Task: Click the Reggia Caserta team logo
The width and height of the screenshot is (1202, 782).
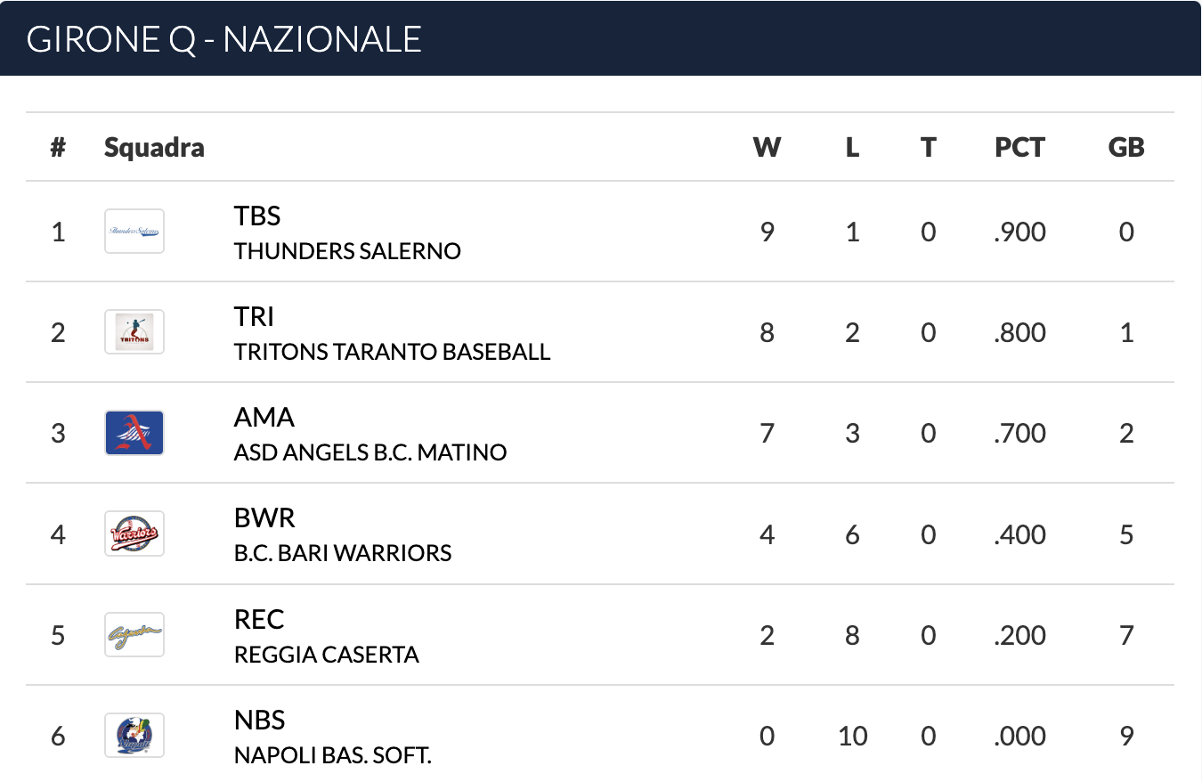Action: [134, 634]
